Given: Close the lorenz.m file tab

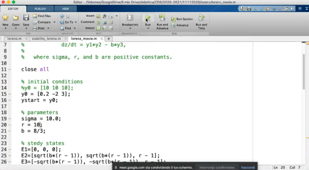Looking at the screenshot, I should coord(26,39).
